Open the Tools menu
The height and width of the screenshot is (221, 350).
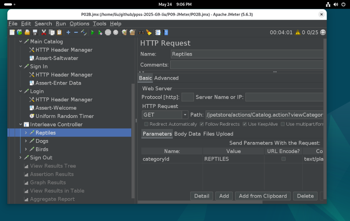pos(100,24)
